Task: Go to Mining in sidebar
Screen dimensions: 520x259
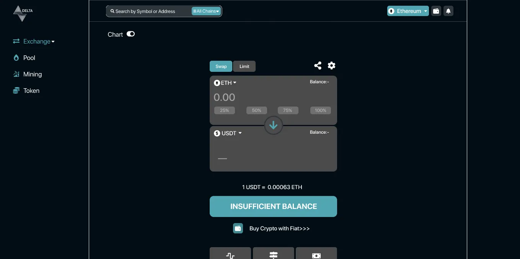Action: click(33, 74)
